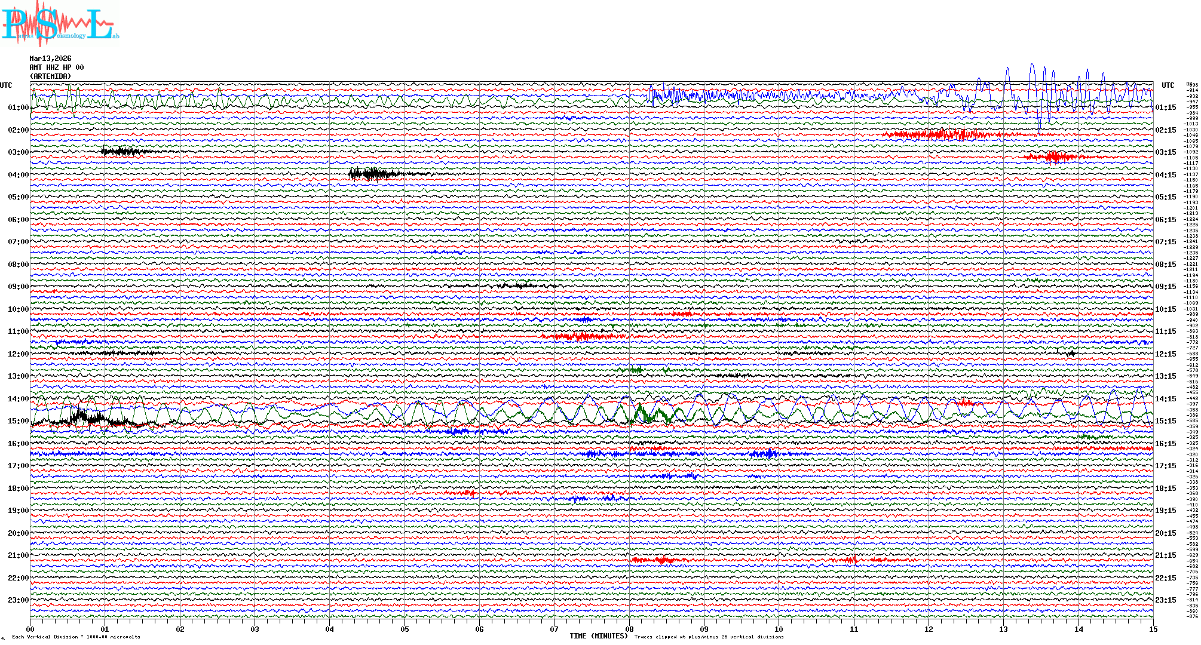The image size is (1201, 645).
Task: Click the PSL seismology lab logo
Action: click(60, 24)
